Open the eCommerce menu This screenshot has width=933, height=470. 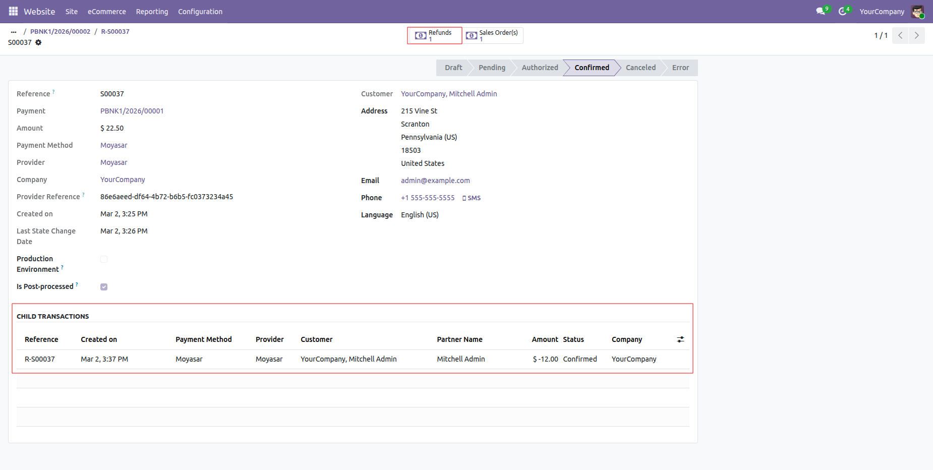point(107,11)
